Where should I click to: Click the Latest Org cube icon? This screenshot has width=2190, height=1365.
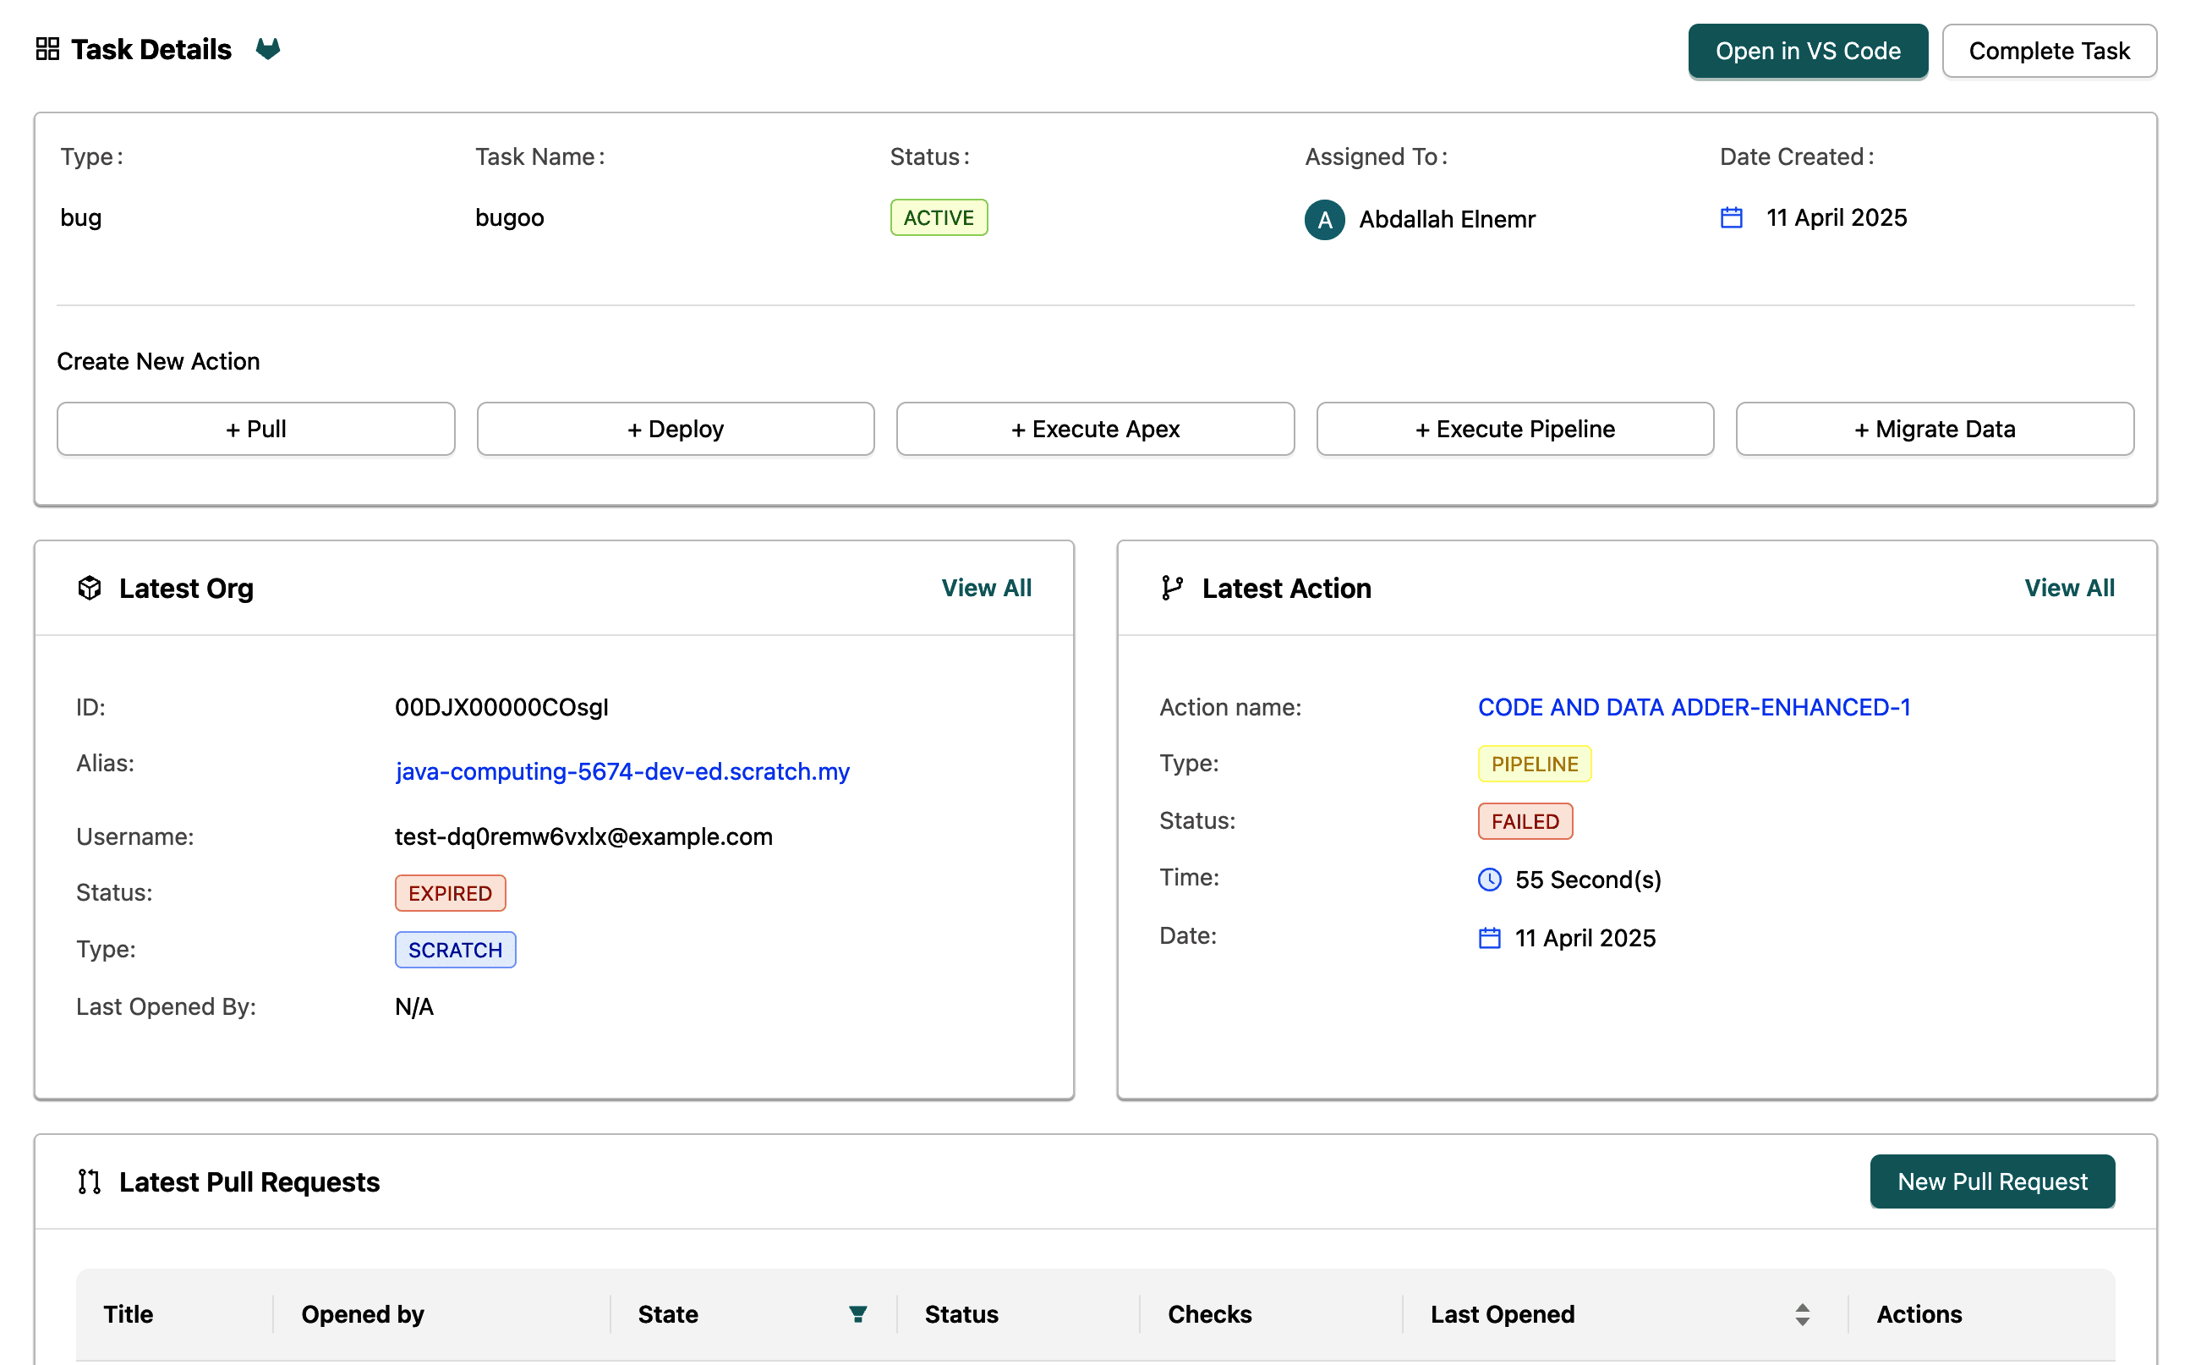point(90,588)
